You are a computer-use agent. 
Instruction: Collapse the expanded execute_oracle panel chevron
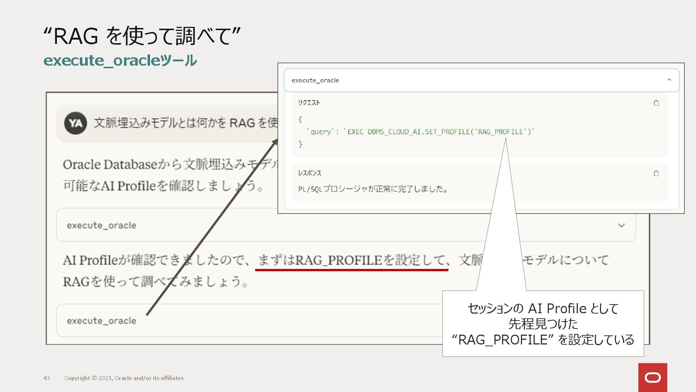coord(669,80)
